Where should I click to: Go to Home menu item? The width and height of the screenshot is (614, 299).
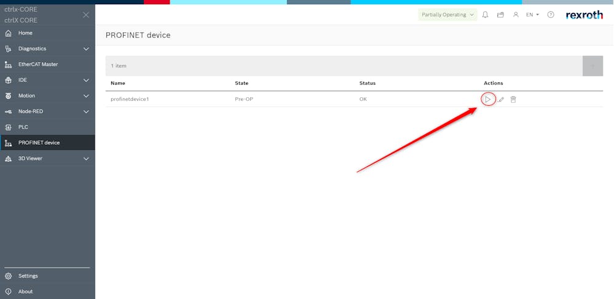click(x=47, y=33)
